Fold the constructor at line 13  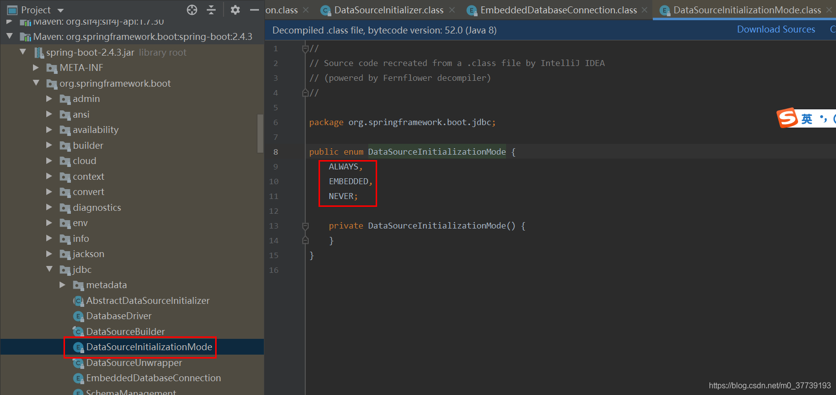tap(305, 226)
